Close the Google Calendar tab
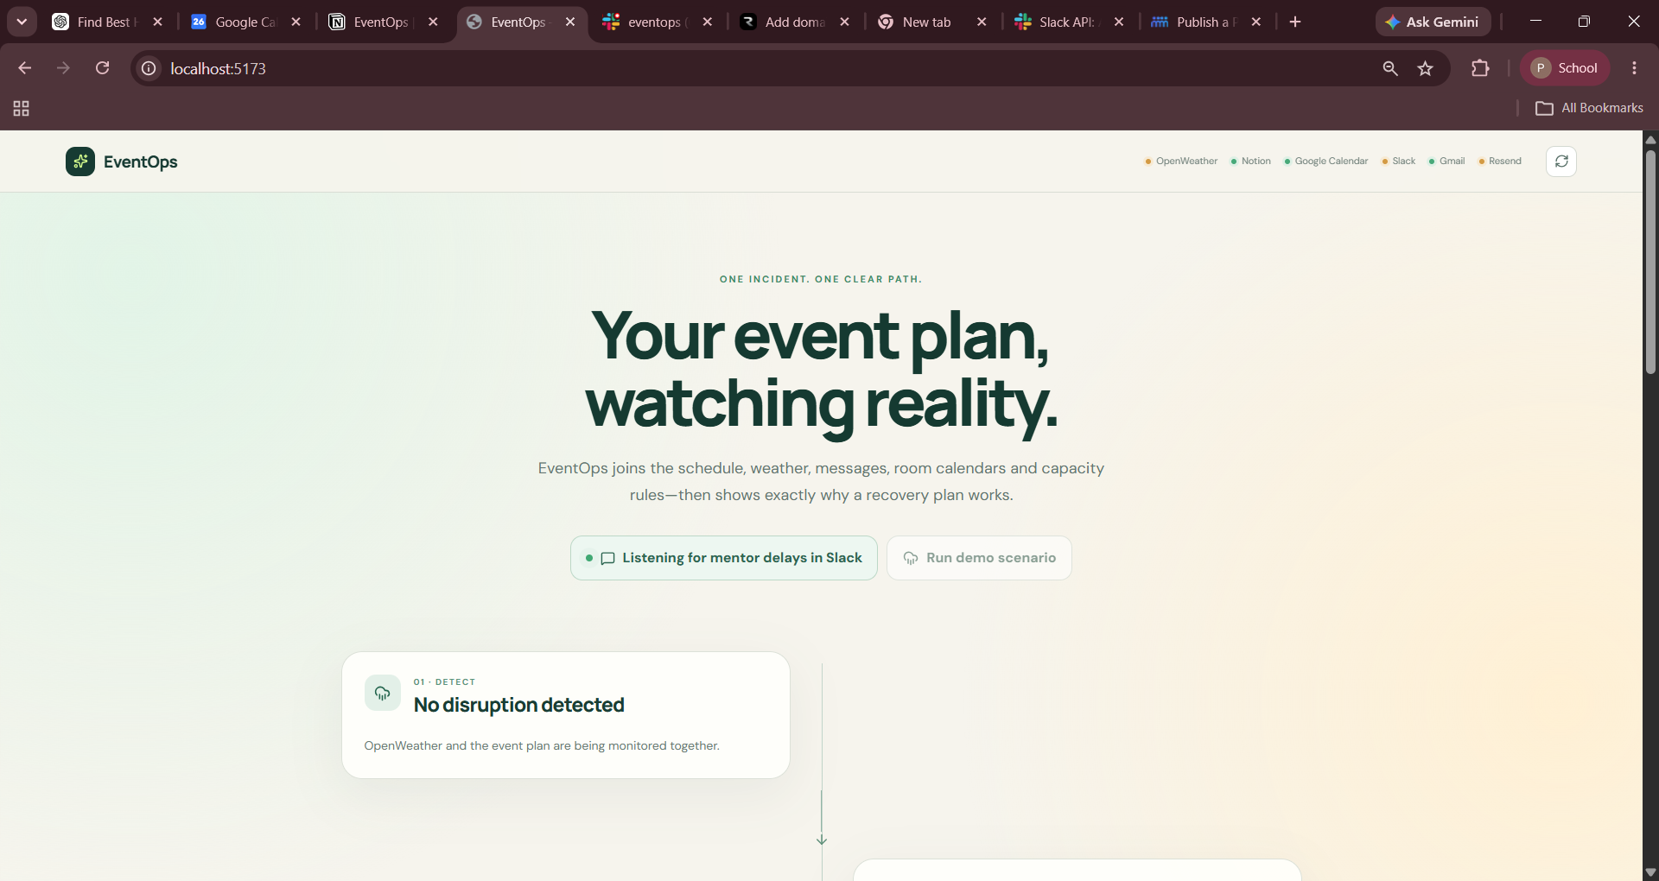The width and height of the screenshot is (1659, 881). [x=296, y=22]
